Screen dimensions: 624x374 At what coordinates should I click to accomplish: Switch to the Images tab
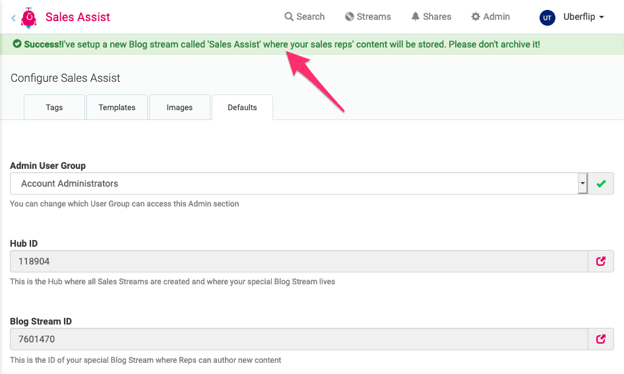point(179,108)
